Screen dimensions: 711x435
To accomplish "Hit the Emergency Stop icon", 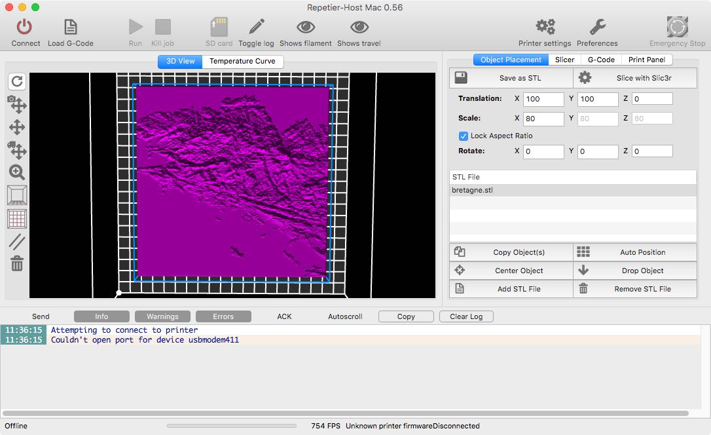I will click(678, 27).
